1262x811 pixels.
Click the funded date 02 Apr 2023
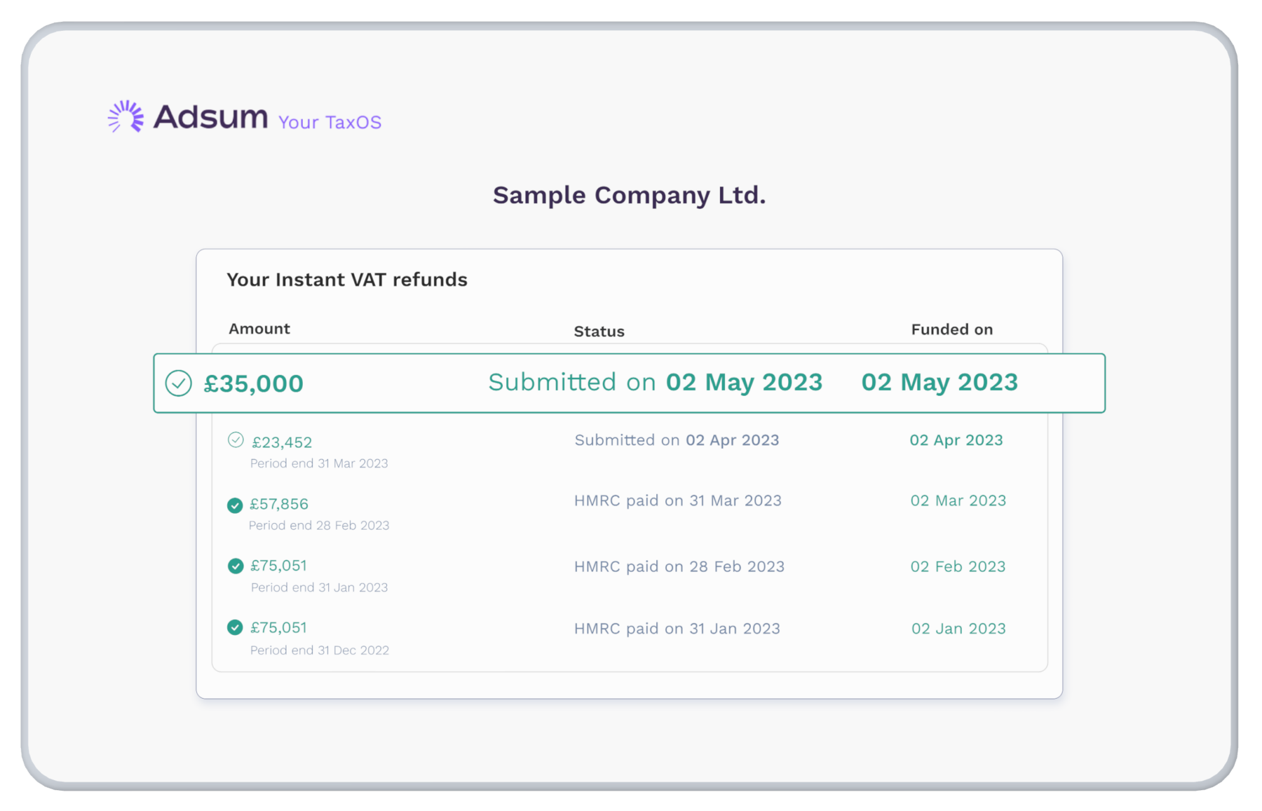[x=956, y=440]
